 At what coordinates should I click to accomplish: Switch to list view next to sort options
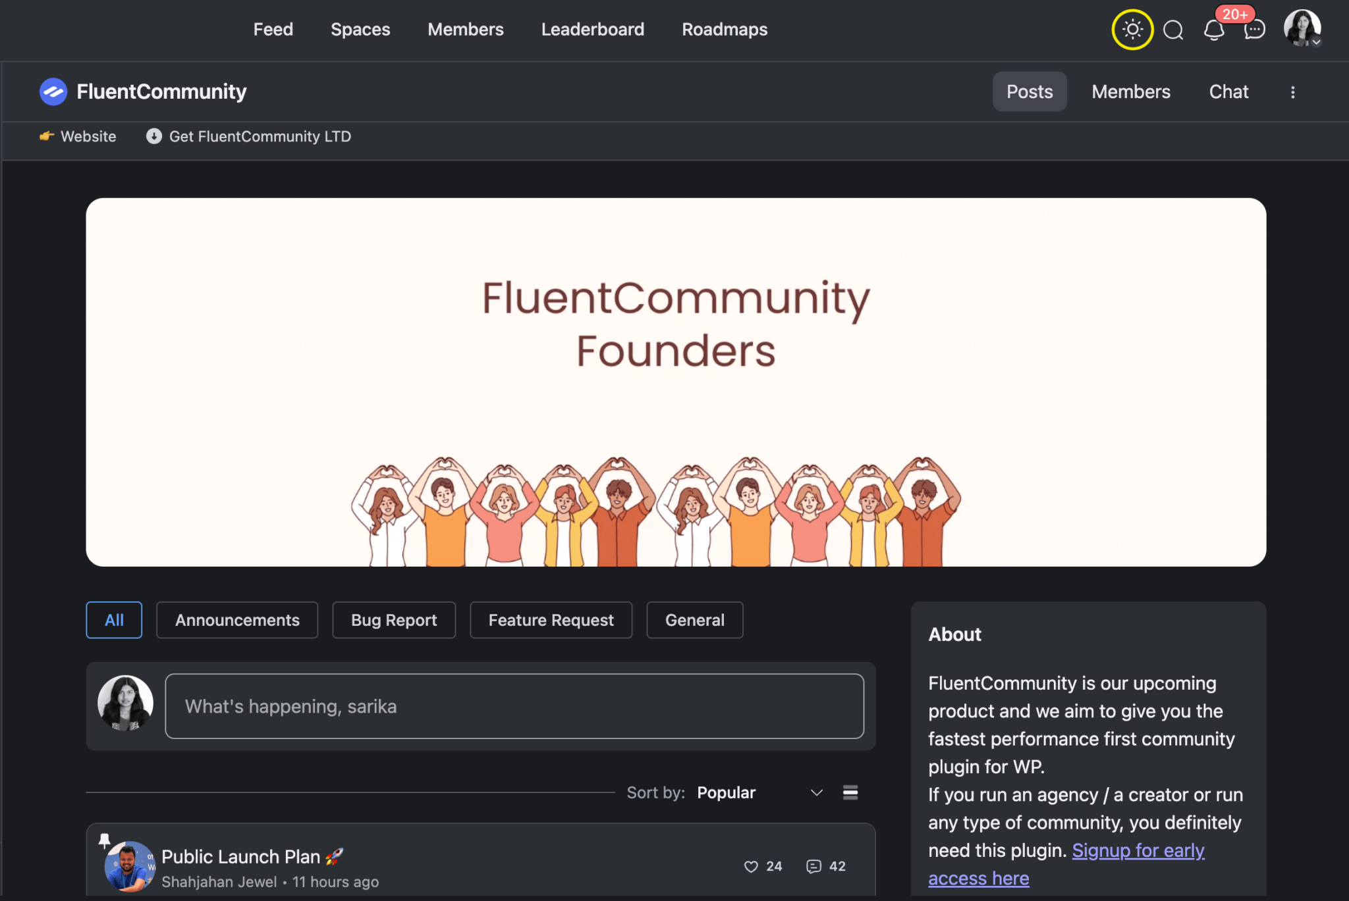[x=850, y=792]
